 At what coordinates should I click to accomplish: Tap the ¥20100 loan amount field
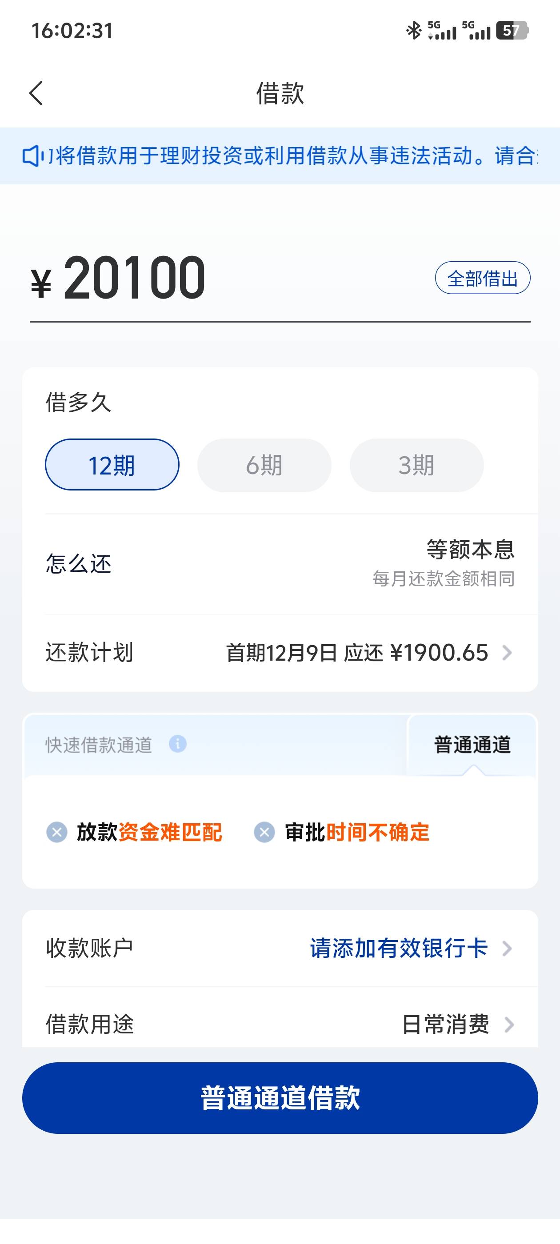point(134,279)
